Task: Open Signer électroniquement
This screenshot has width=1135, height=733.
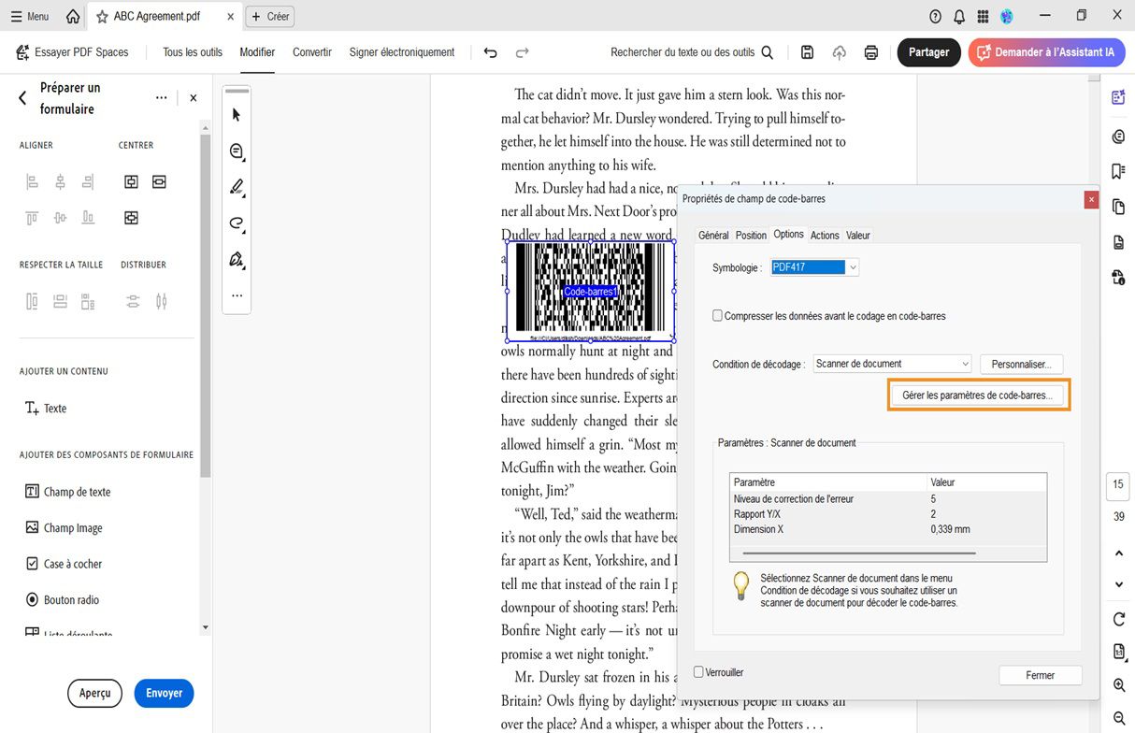Action: tap(402, 52)
